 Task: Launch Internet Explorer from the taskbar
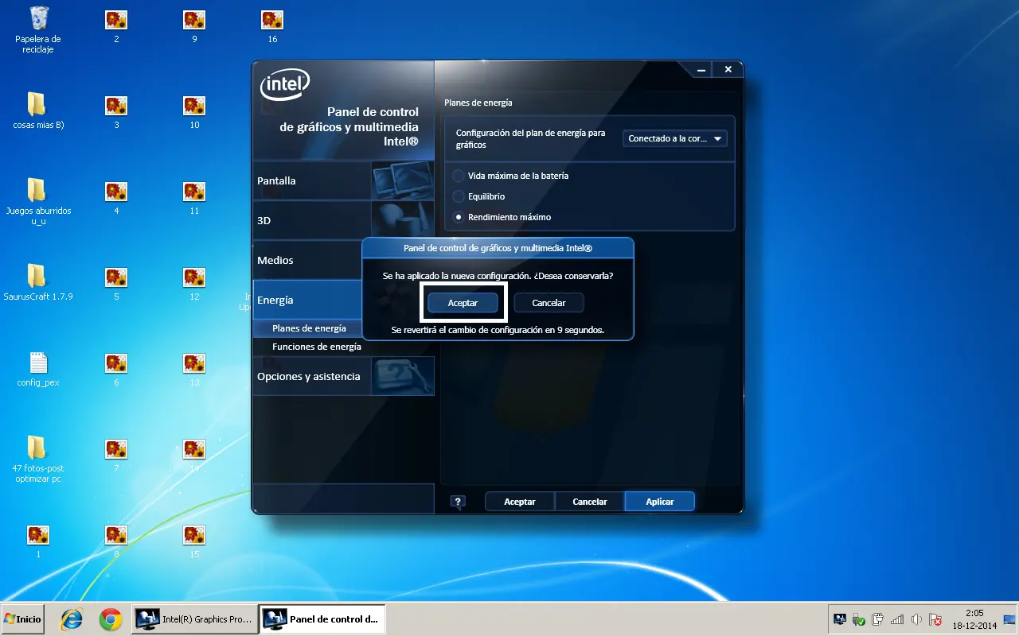click(72, 619)
